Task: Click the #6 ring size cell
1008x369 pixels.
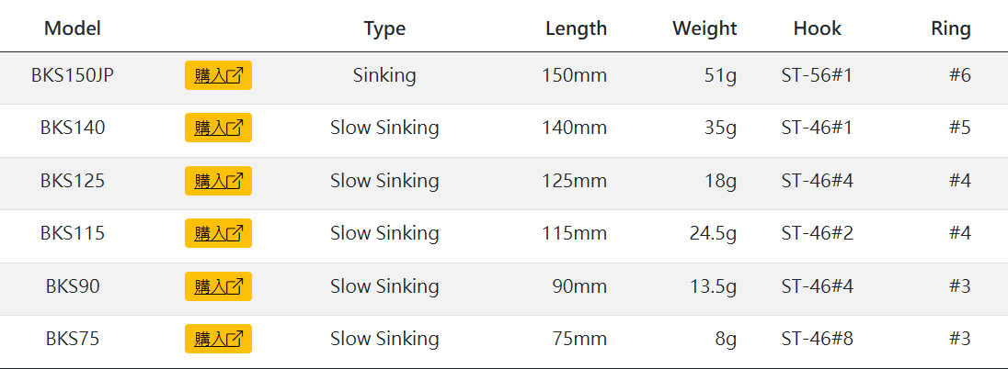Action: [959, 75]
